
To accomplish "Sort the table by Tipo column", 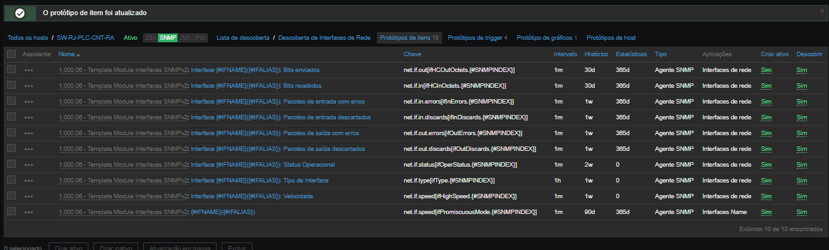I will pyautogui.click(x=660, y=54).
